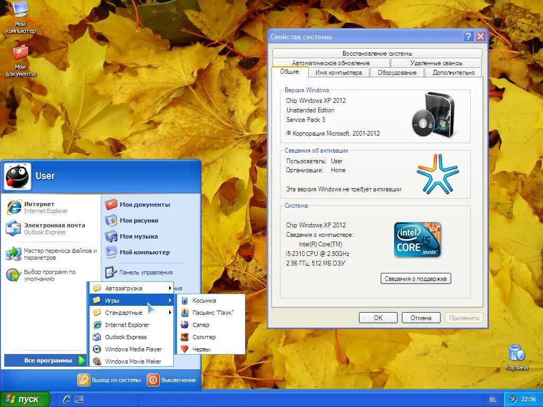Click the help question mark button
Image resolution: width=543 pixels, height=407 pixels.
click(x=468, y=37)
